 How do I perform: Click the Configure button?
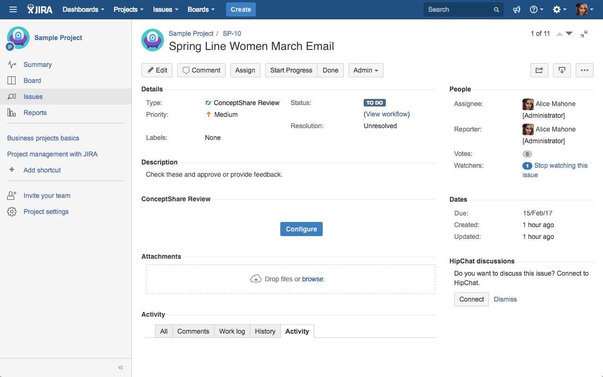(301, 229)
